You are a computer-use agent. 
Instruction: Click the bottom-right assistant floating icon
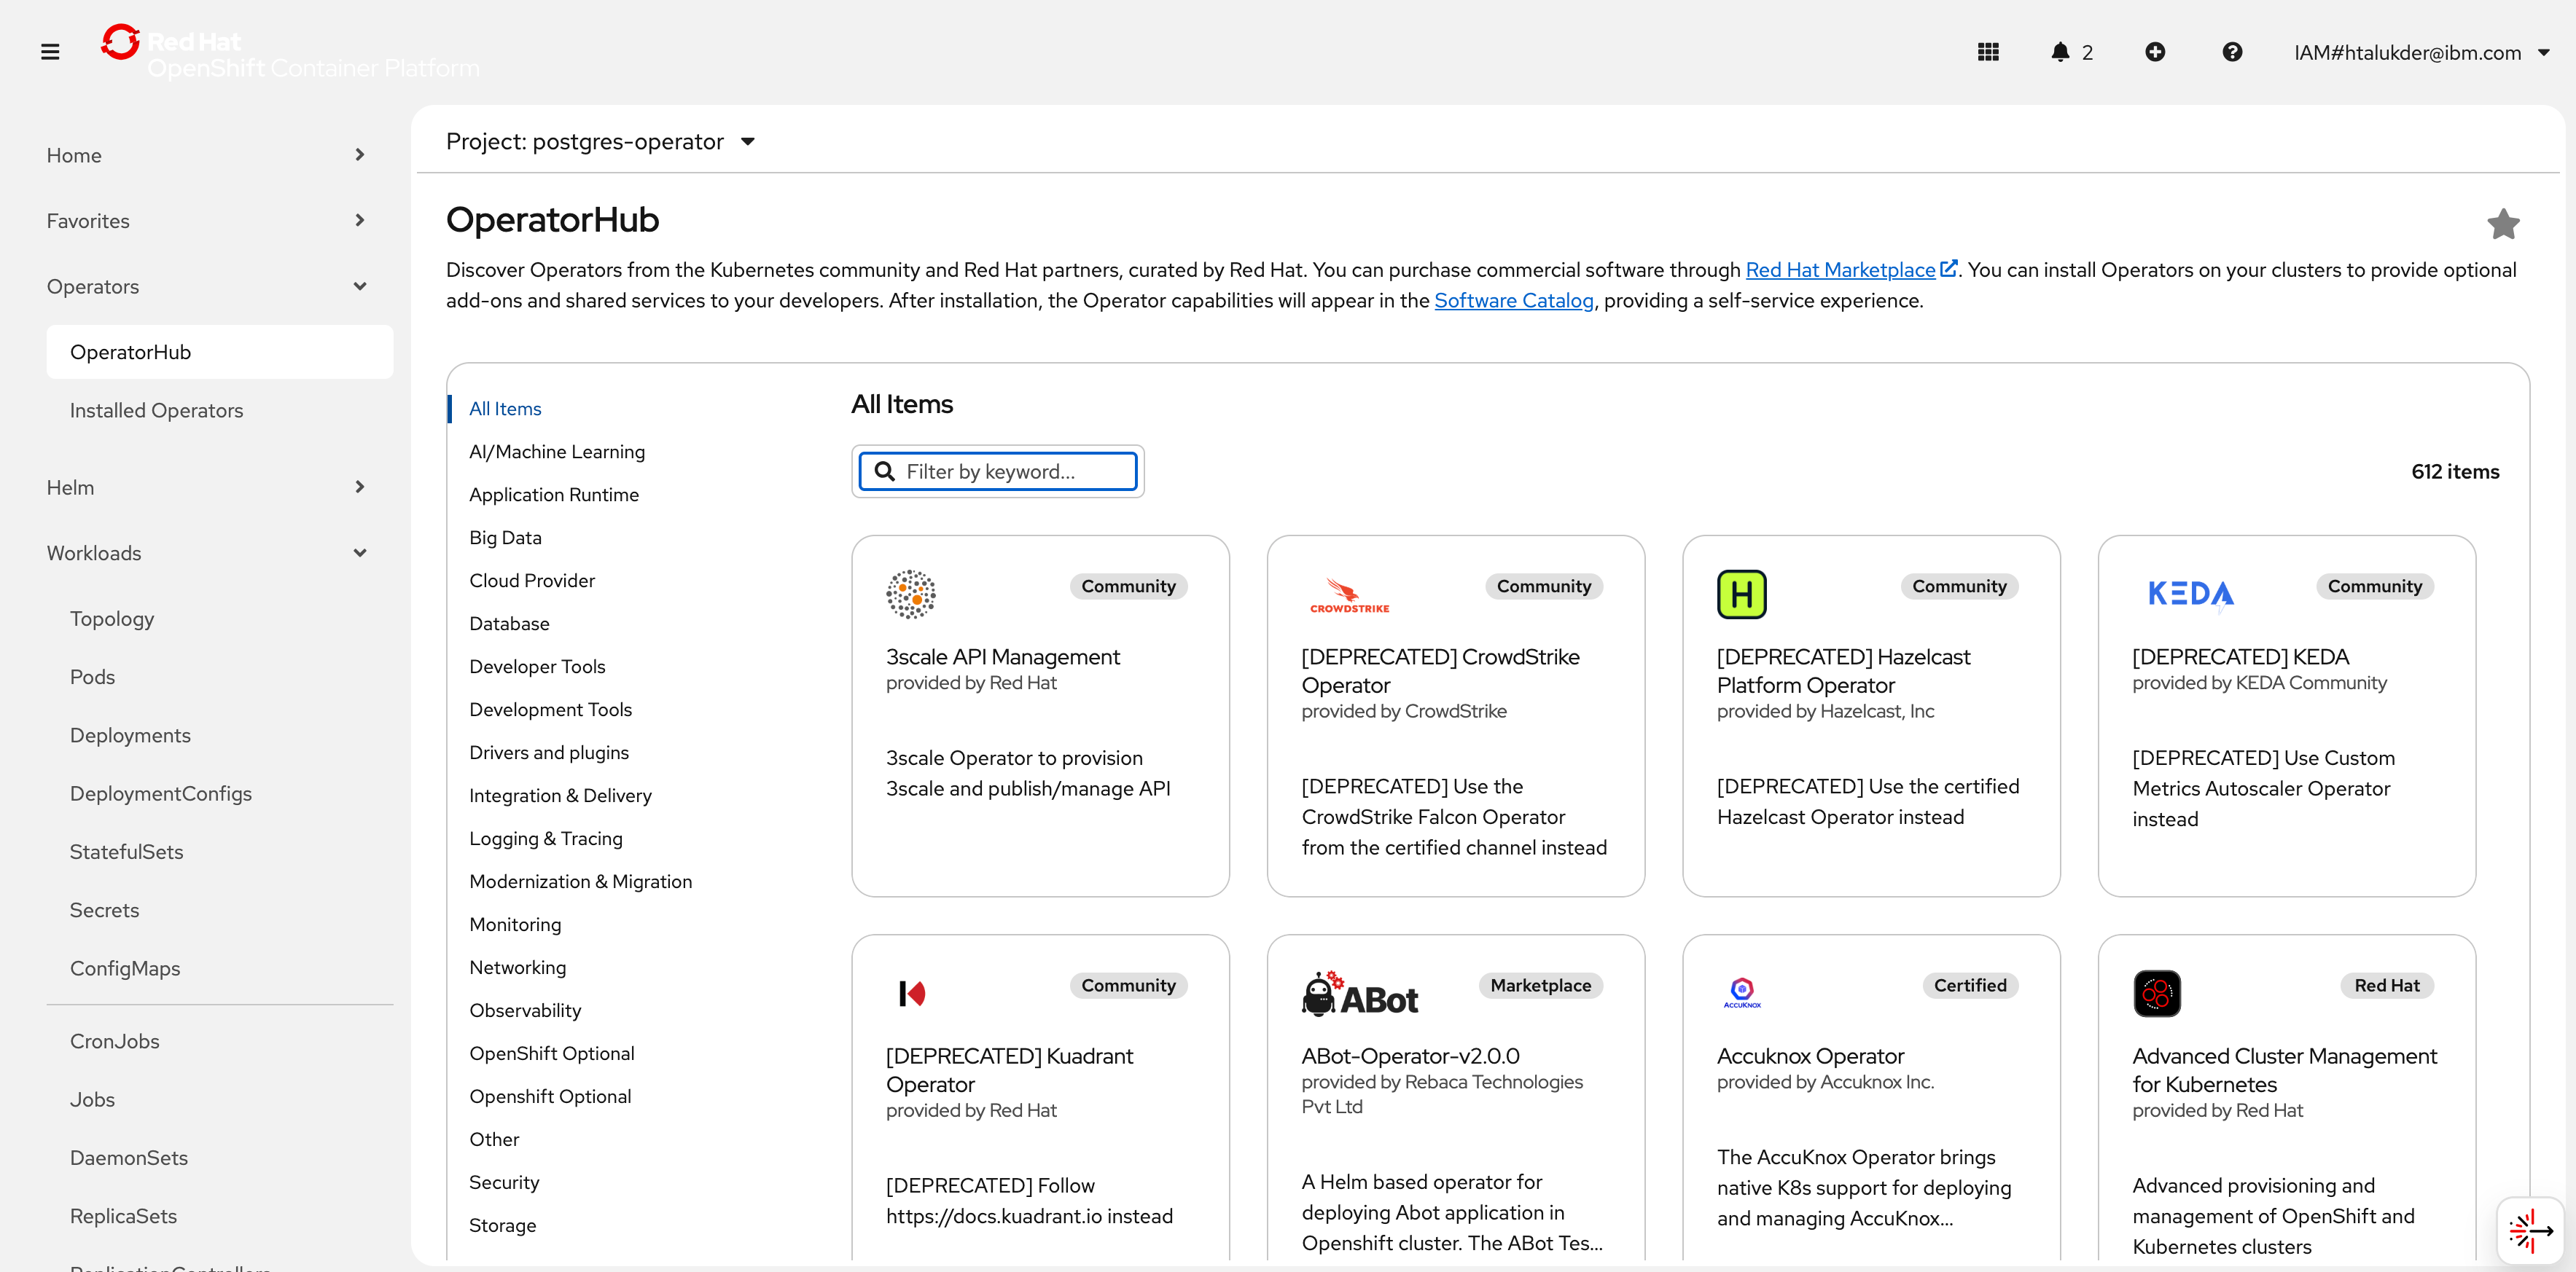coord(2531,1230)
